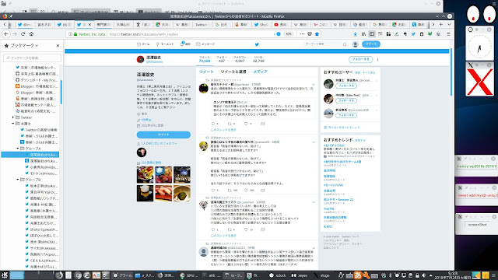Image resolution: width=498 pixels, height=280 pixels.
Task: Open Twitter 通知 notifications
Action: [185, 44]
